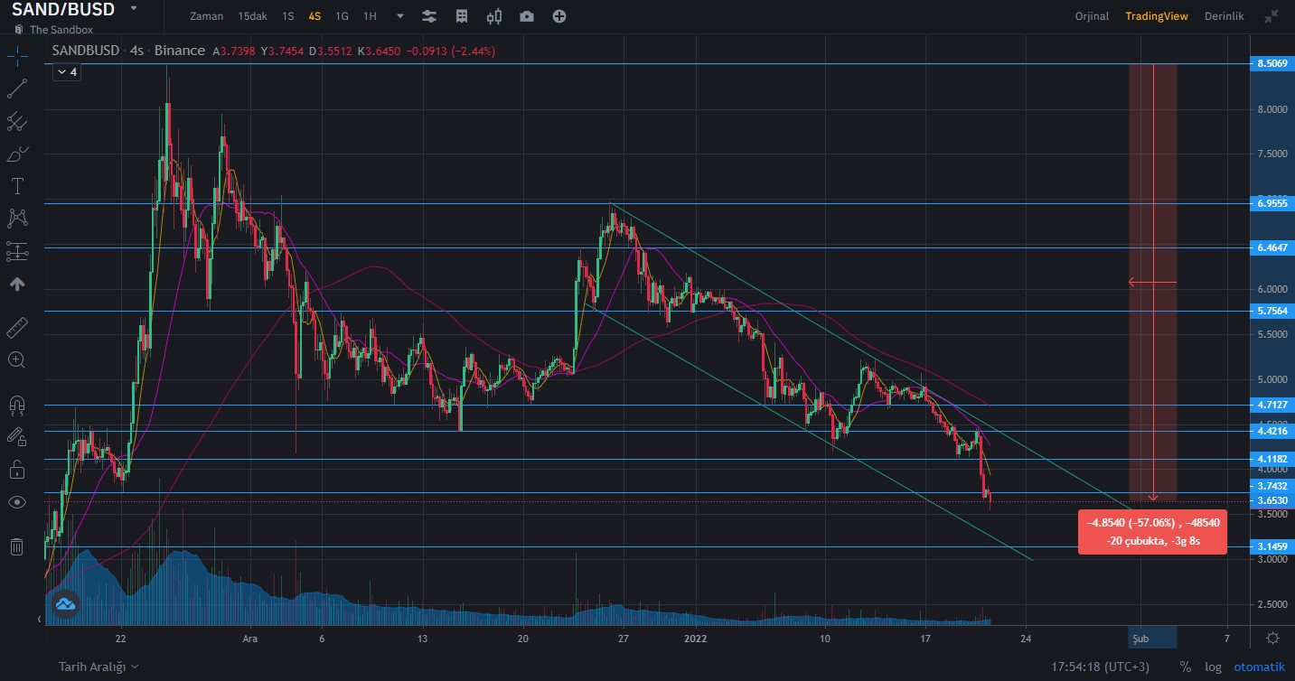Expand the Tarih Aralığı date range menu
The height and width of the screenshot is (681, 1295).
99,667
